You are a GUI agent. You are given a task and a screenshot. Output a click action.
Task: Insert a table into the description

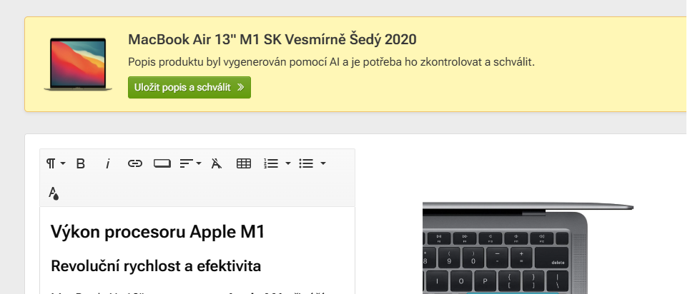(244, 163)
